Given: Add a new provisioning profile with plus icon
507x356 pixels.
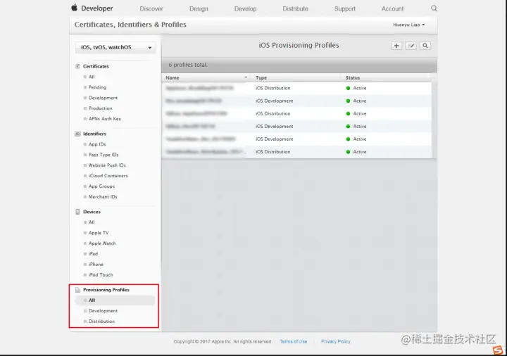Looking at the screenshot, I should click(396, 46).
